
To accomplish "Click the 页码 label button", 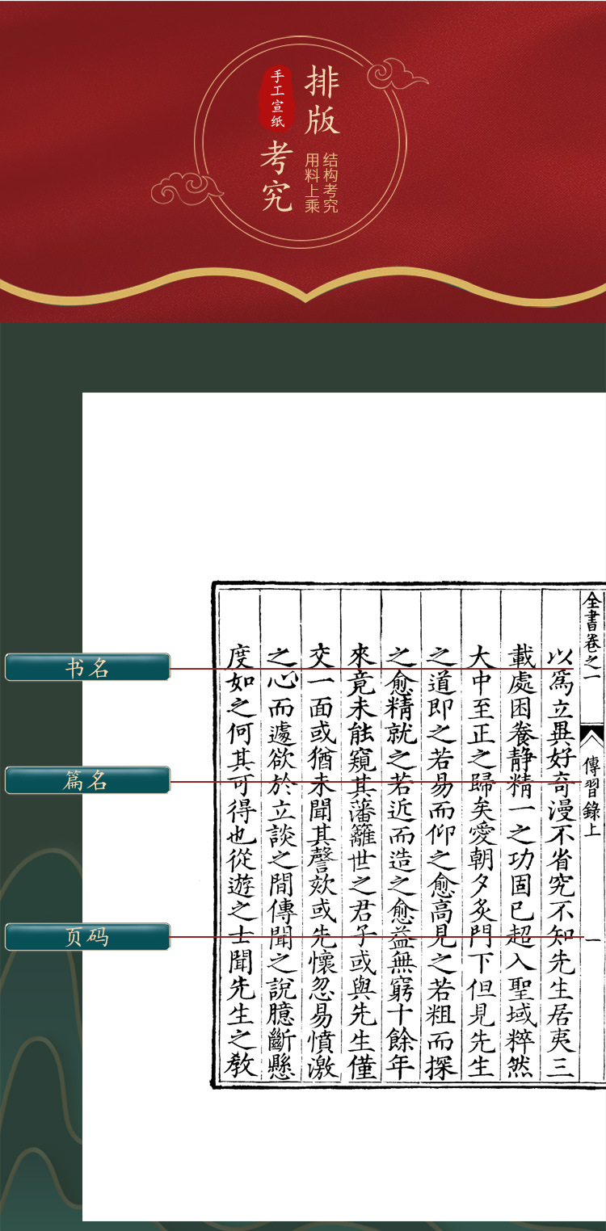I will [87, 937].
